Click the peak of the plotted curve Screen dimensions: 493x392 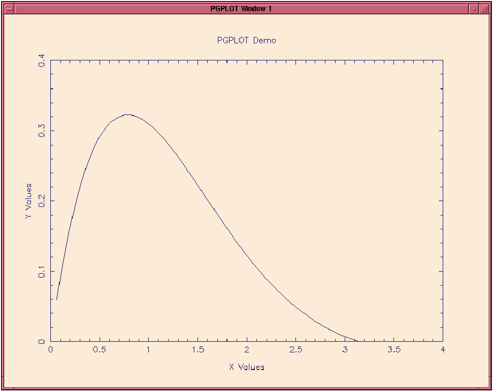(127, 114)
